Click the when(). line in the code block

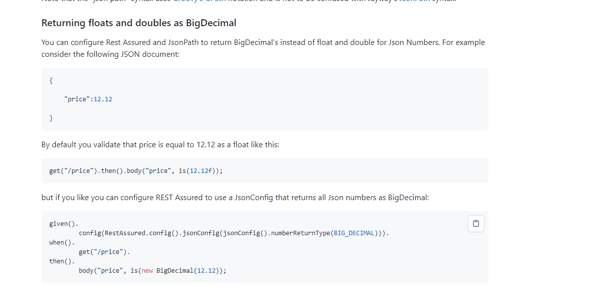point(62,243)
